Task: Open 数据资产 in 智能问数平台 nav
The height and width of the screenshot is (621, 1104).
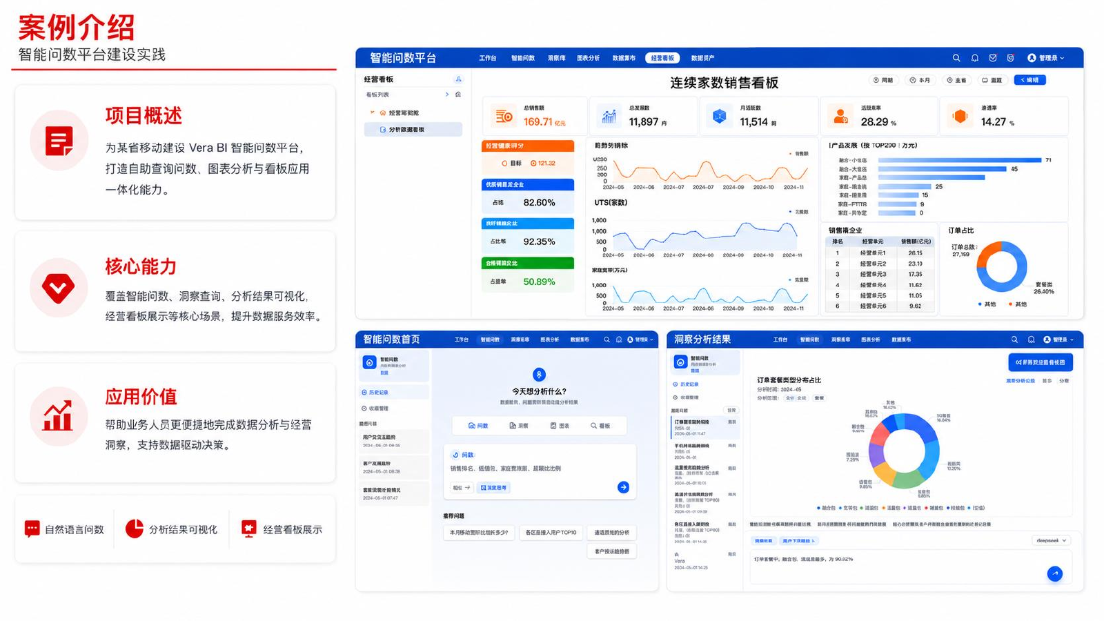Action: pyautogui.click(x=702, y=58)
